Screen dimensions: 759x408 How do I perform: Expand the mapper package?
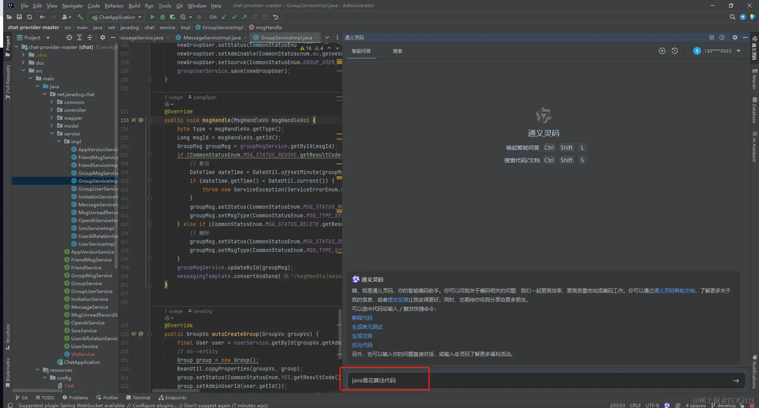[52, 118]
